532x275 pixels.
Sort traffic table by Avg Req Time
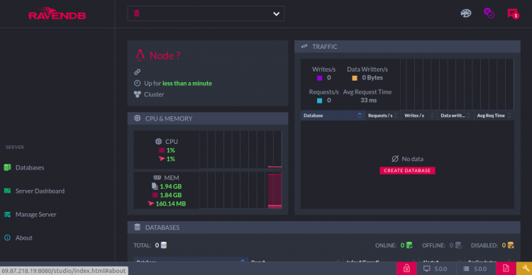click(x=494, y=116)
